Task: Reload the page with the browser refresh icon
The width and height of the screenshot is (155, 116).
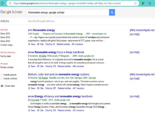Action: tap(2, 3)
